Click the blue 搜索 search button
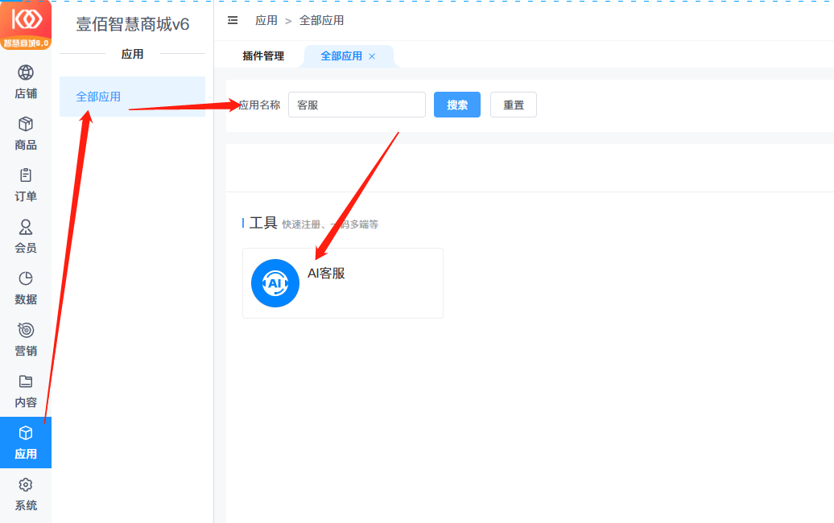This screenshot has height=523, width=834. coord(457,105)
